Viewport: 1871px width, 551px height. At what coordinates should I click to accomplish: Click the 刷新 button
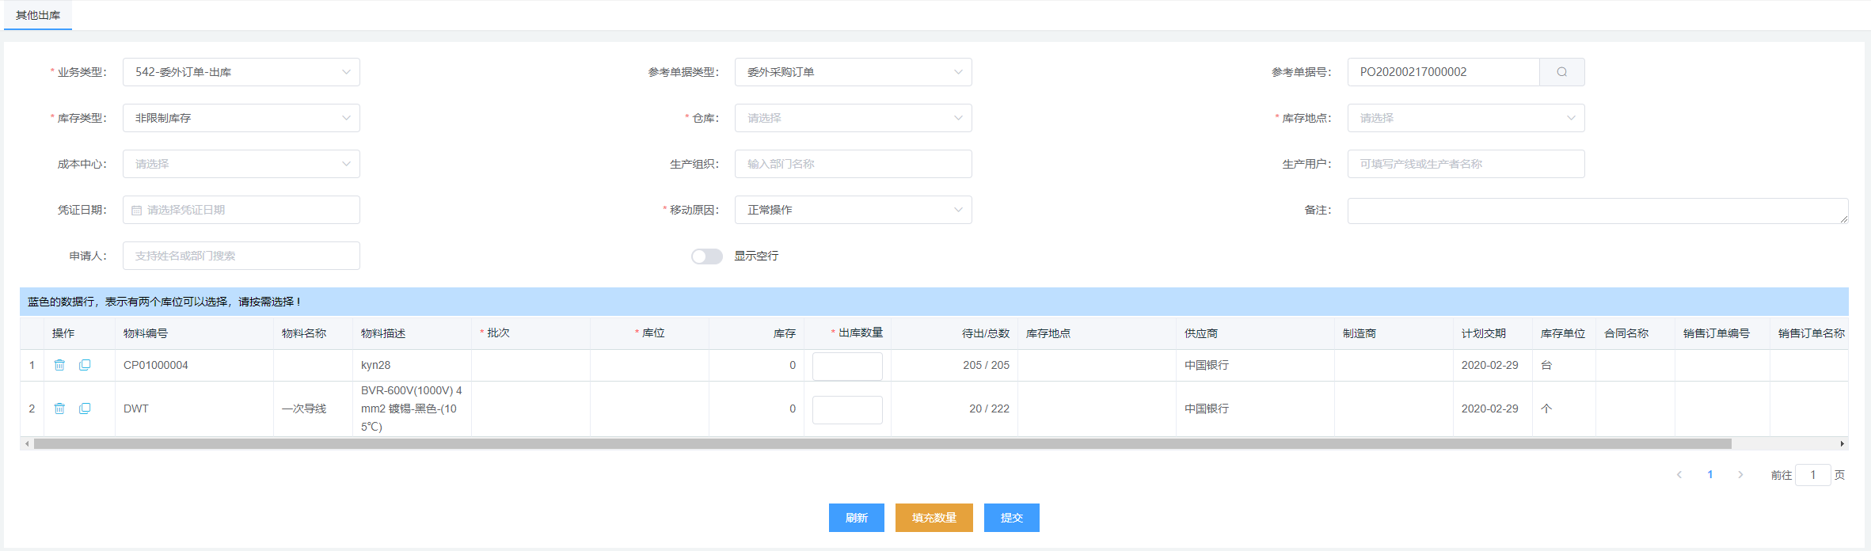pos(856,518)
